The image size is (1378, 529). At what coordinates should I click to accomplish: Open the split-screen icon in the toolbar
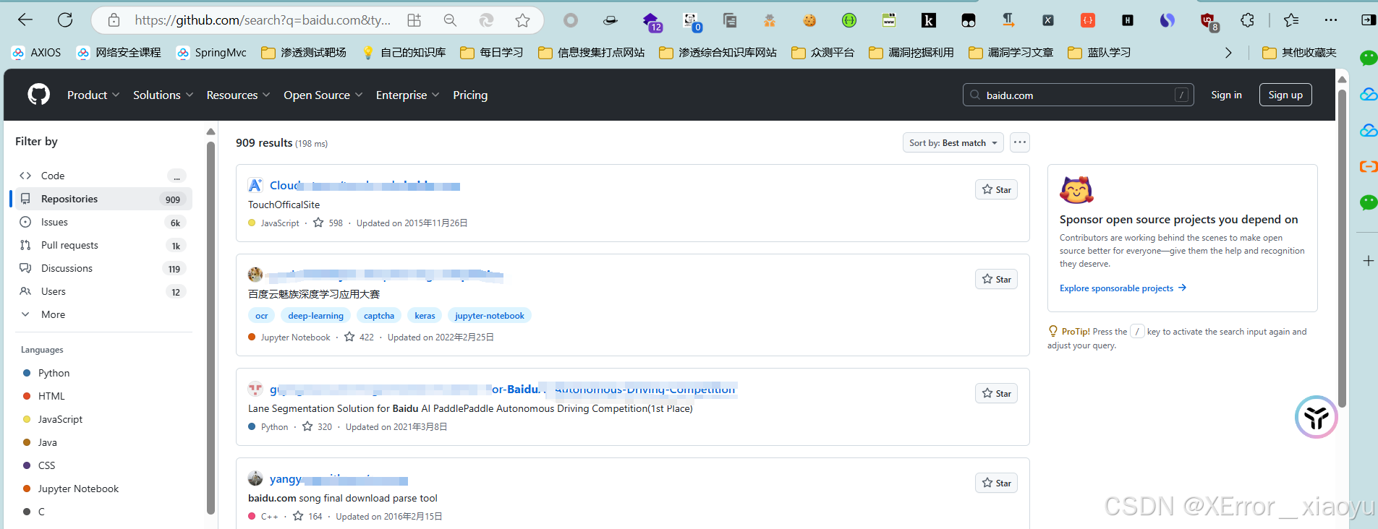(1369, 20)
